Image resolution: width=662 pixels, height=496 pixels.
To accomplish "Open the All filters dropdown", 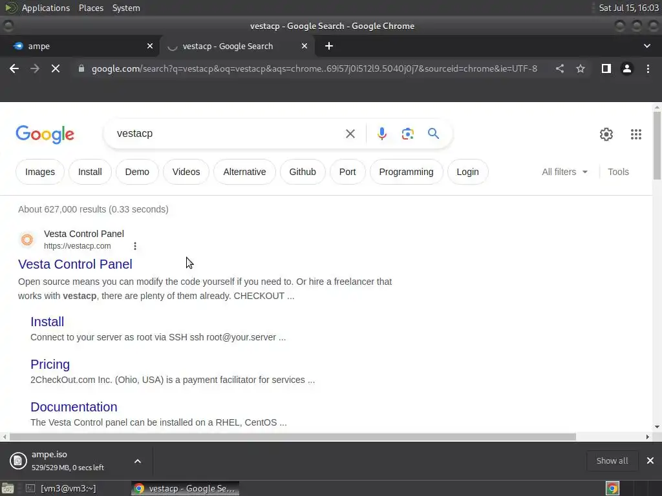I will click(564, 172).
